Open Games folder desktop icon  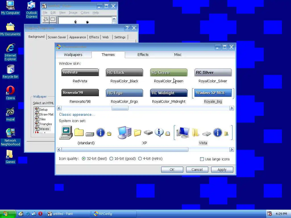[10, 157]
